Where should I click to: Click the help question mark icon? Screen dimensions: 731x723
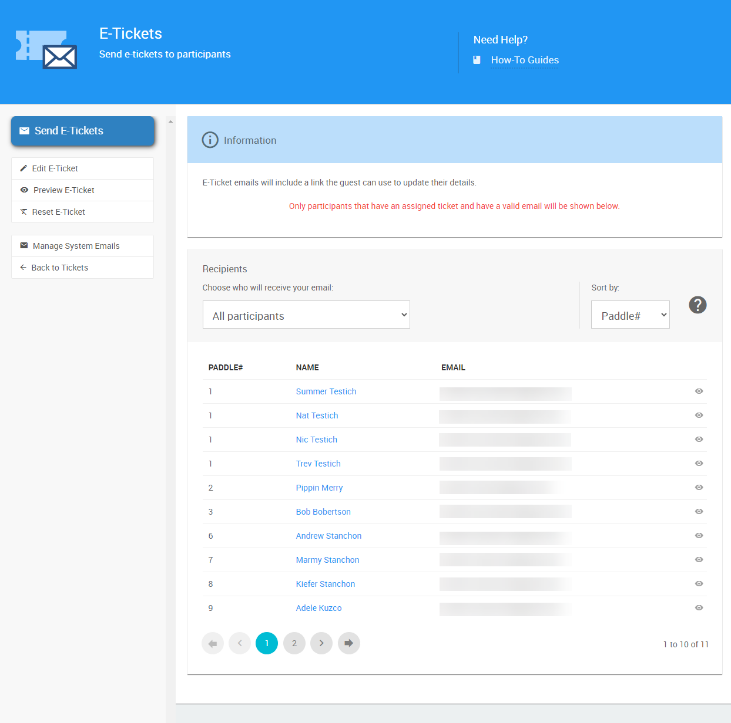pyautogui.click(x=698, y=305)
